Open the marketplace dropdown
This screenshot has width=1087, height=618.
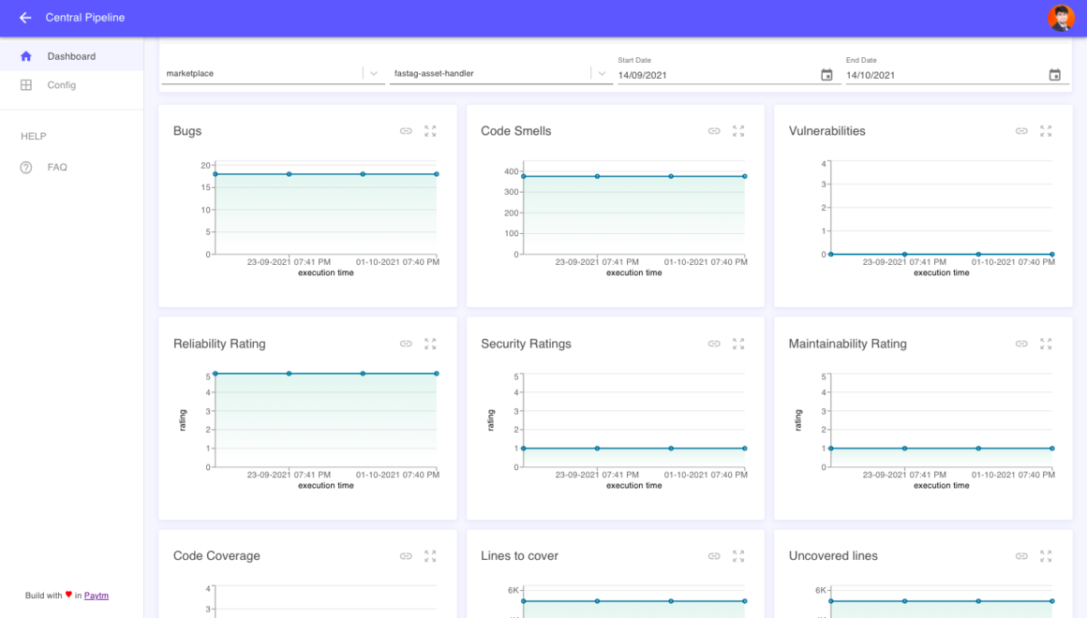tap(374, 72)
